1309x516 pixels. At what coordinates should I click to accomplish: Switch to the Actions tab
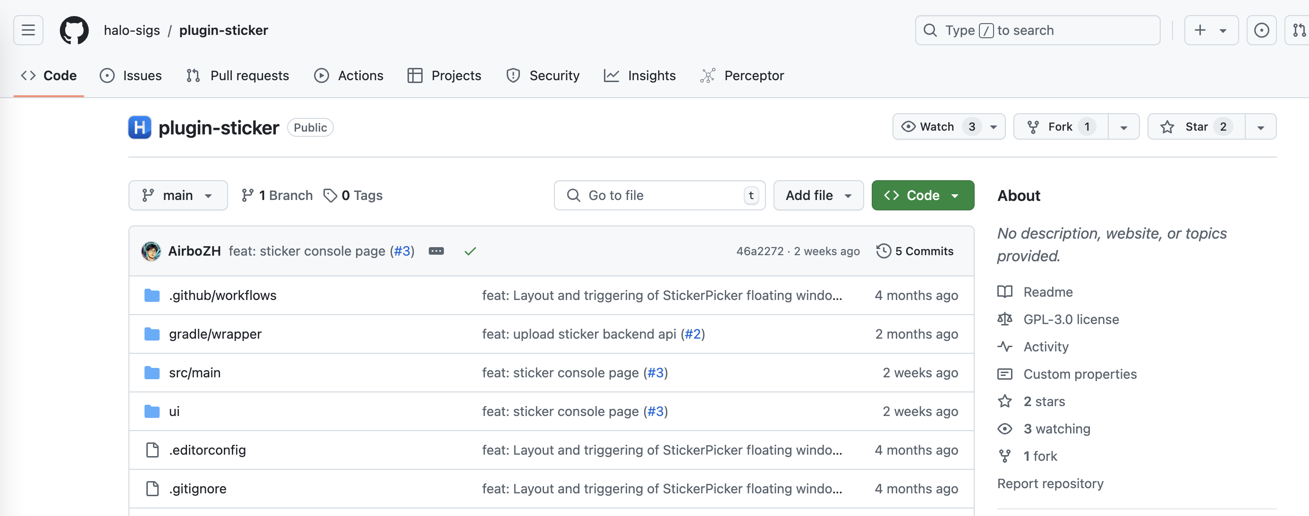pos(348,75)
